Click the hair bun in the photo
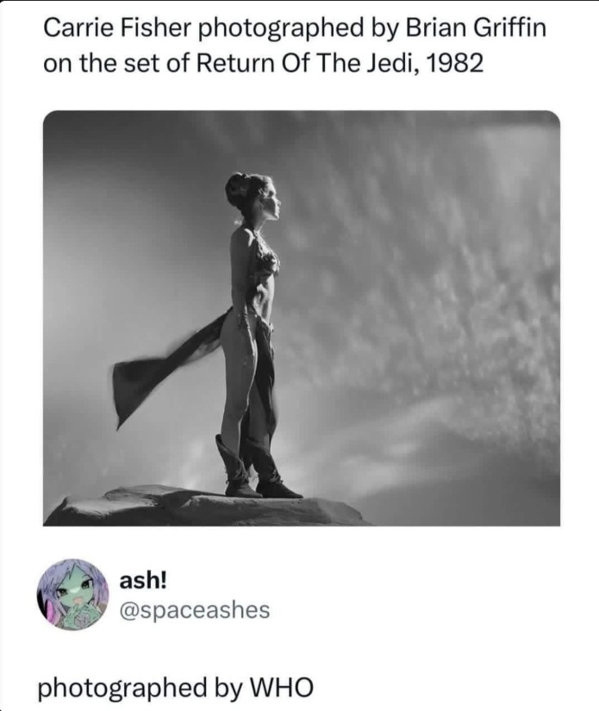Screen dimensions: 599x711 point(237,187)
